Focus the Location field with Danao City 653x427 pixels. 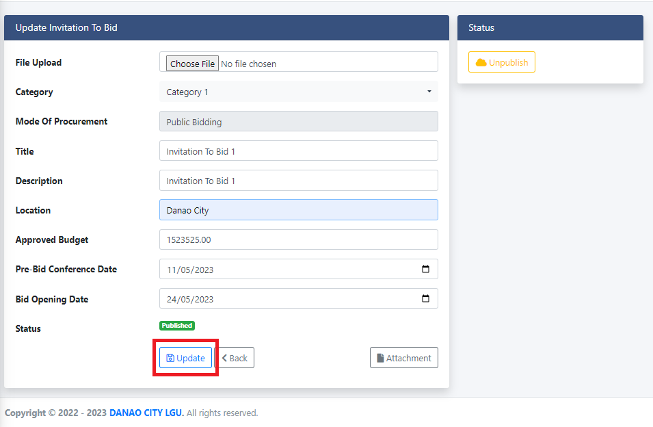click(x=299, y=210)
